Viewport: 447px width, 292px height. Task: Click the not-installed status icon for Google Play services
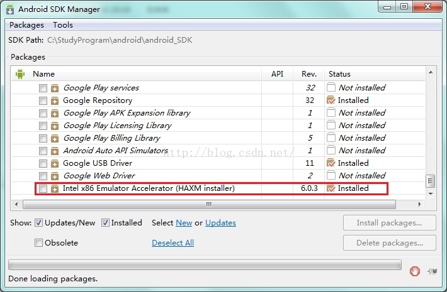pos(331,87)
